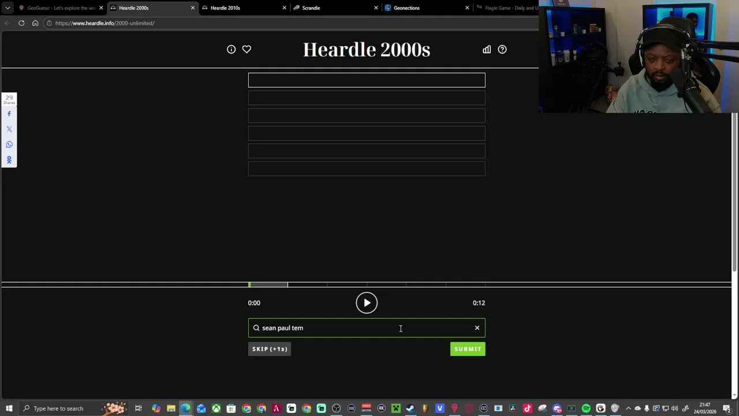Share on Odnoklassniki via the side bar
The height and width of the screenshot is (416, 739).
(x=9, y=160)
